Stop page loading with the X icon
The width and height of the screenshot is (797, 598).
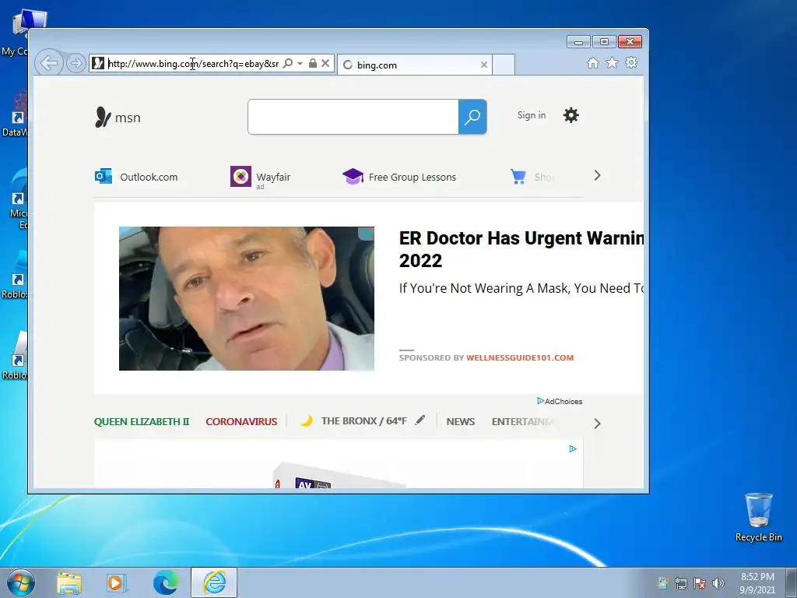(x=325, y=63)
